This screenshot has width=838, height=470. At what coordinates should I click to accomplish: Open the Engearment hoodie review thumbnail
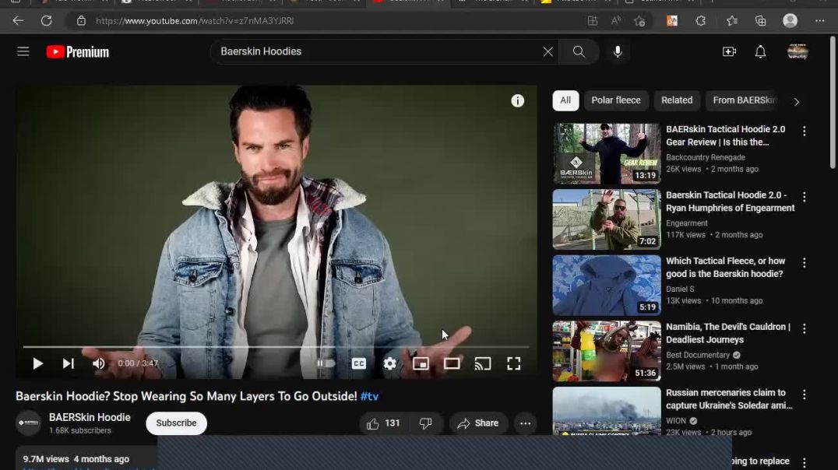coord(607,219)
